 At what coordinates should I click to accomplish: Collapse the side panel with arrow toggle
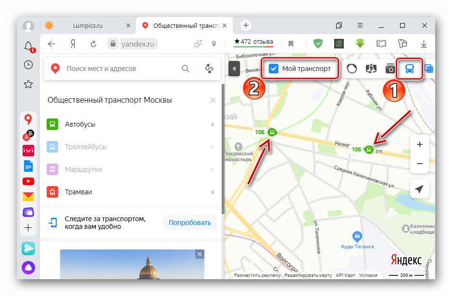234,69
